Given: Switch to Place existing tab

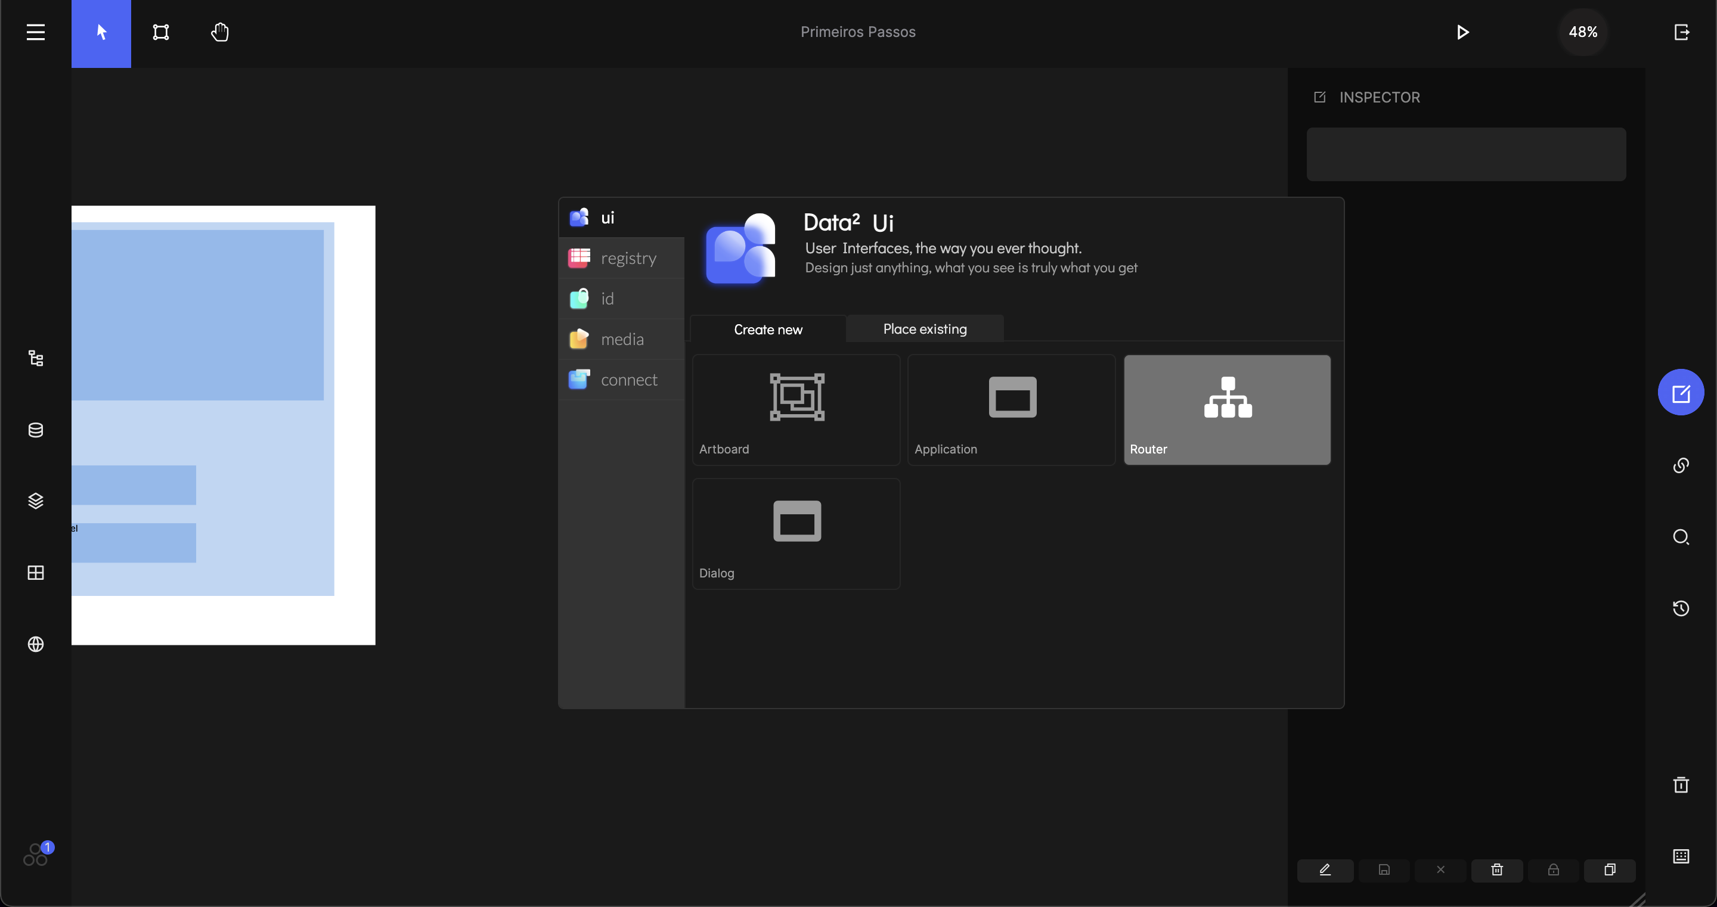Looking at the screenshot, I should pos(925,328).
